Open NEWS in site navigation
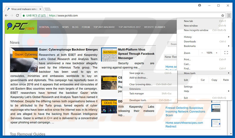 [65, 27]
